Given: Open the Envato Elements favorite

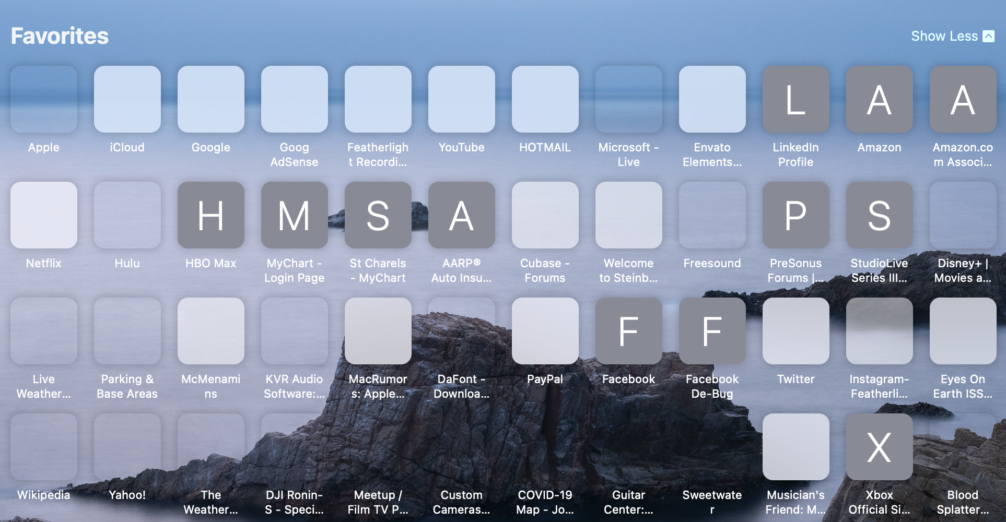Looking at the screenshot, I should pyautogui.click(x=712, y=99).
